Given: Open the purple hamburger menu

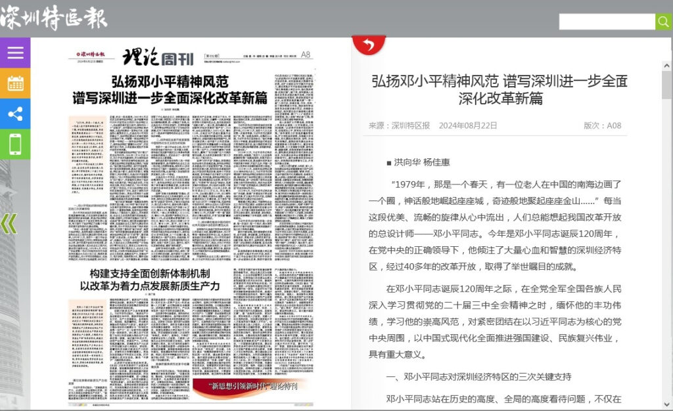Looking at the screenshot, I should [x=15, y=53].
